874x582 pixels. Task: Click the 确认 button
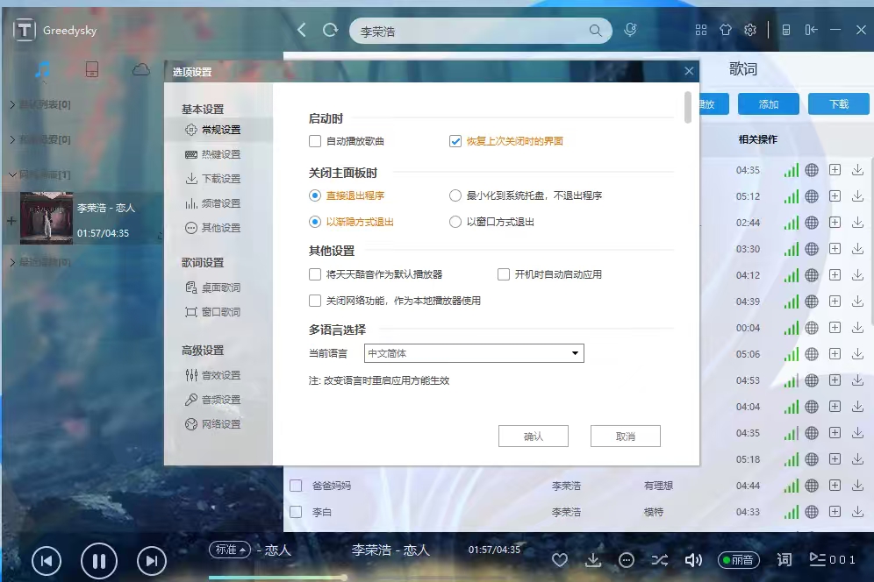[x=534, y=436]
